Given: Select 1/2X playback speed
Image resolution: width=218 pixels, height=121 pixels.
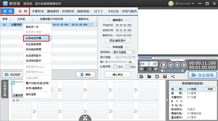Looking at the screenshot, I should point(142,64).
